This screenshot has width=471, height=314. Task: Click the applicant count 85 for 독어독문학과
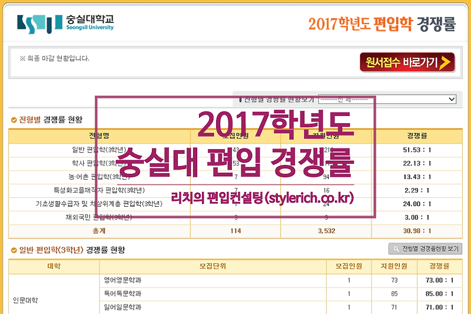coord(394,294)
